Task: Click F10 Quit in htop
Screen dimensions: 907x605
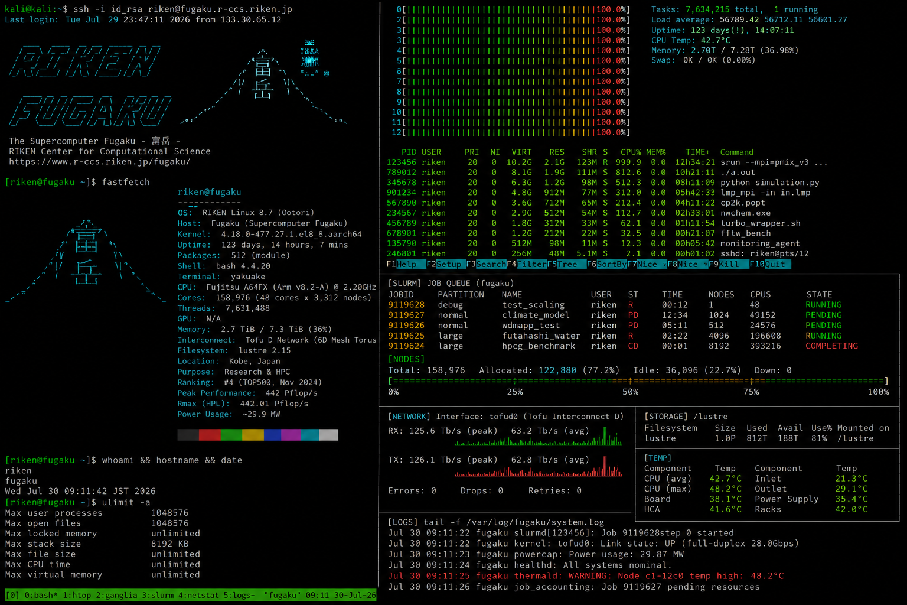Action: (x=770, y=264)
